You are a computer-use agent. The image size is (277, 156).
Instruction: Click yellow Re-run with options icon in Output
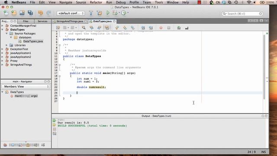point(54,125)
